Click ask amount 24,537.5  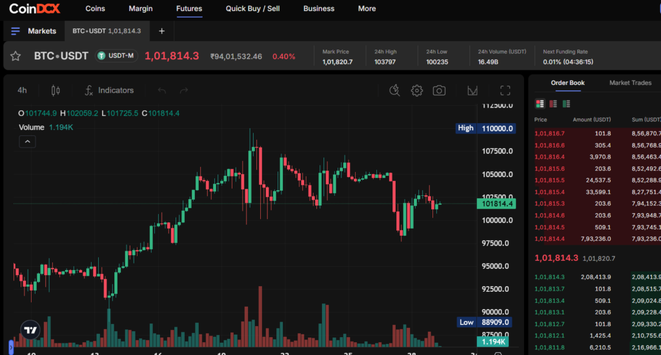pyautogui.click(x=598, y=180)
